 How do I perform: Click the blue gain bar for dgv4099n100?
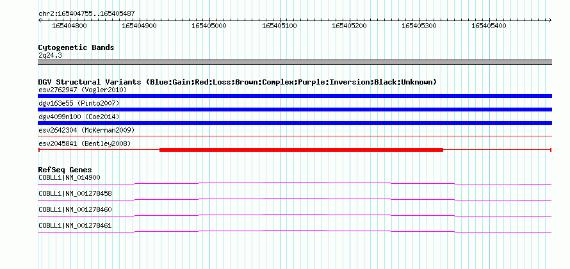point(295,123)
